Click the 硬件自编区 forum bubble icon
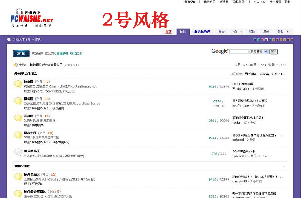 pyautogui.click(x=18, y=177)
